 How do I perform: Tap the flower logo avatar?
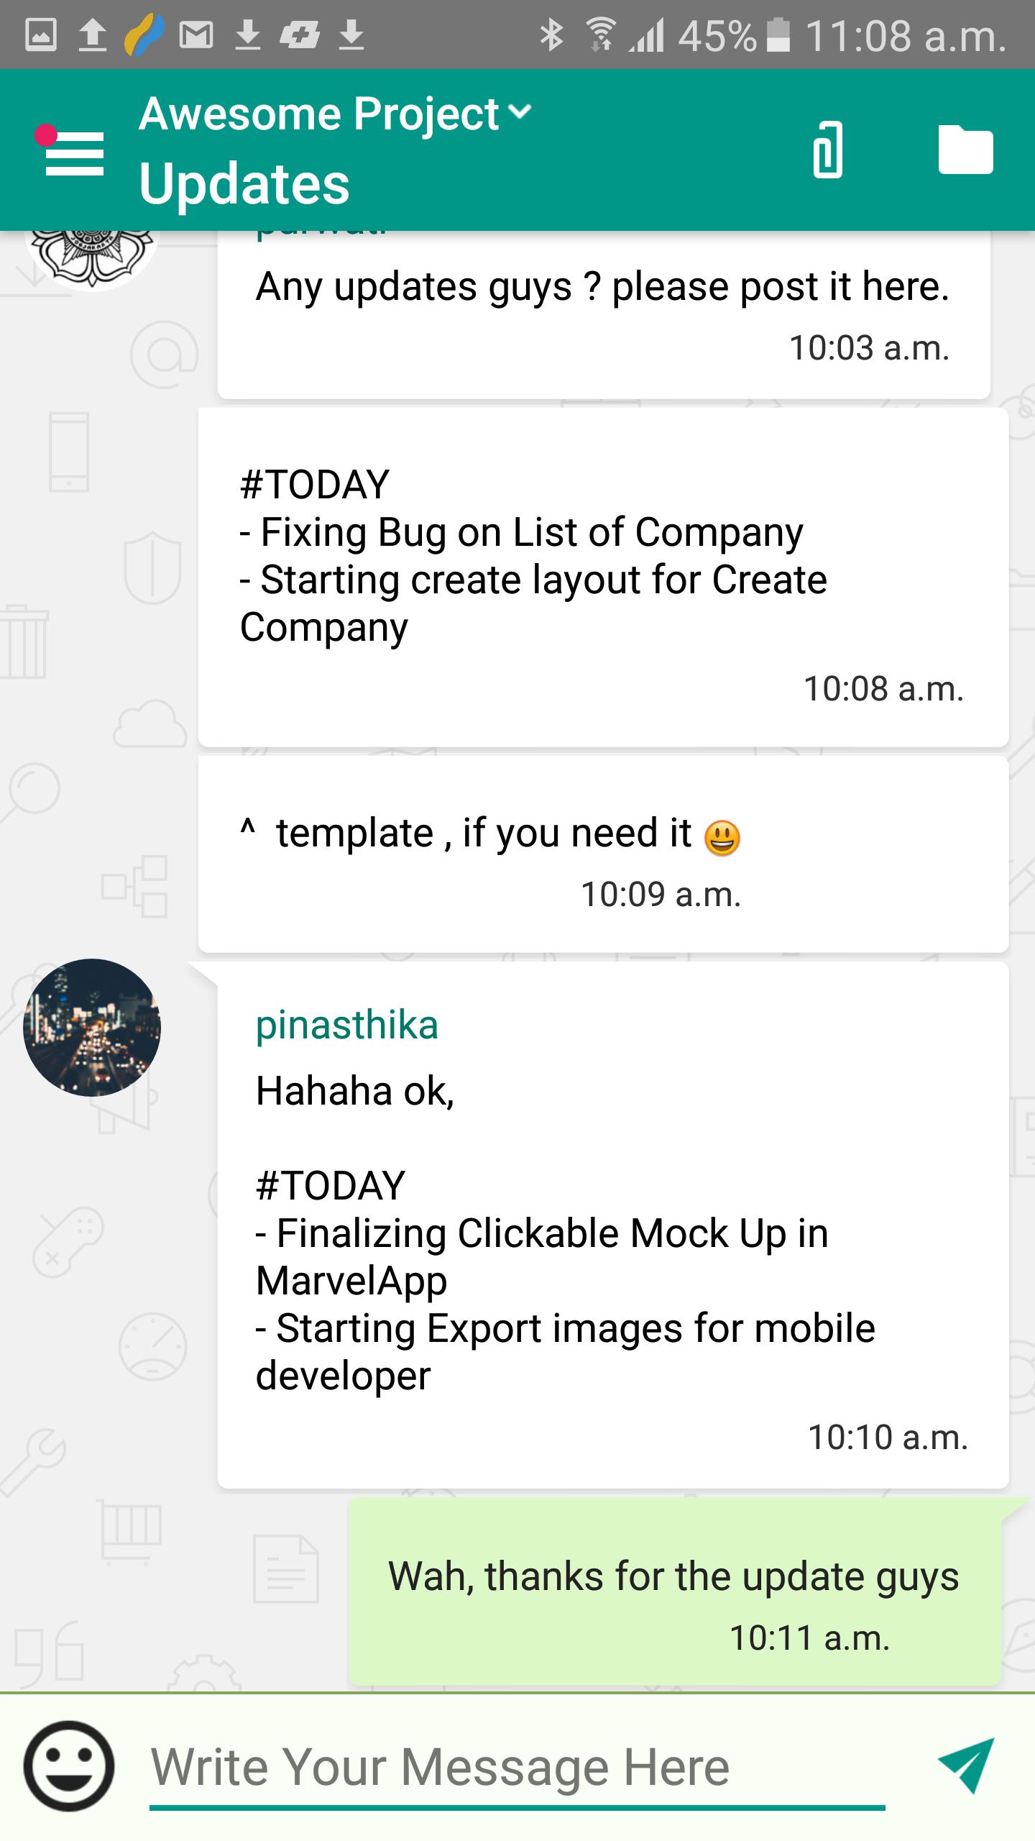[92, 255]
